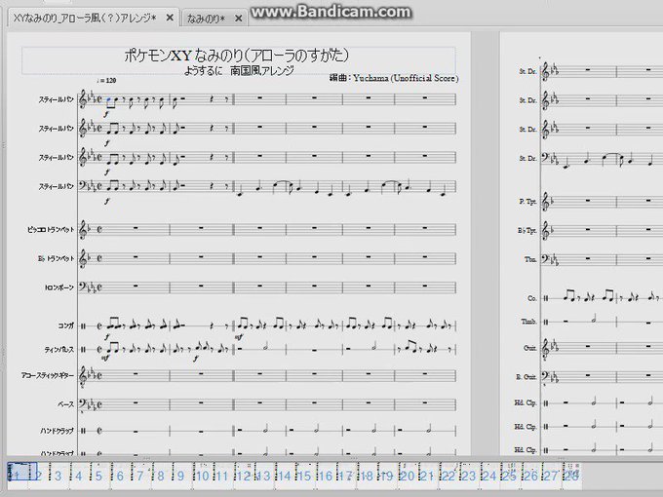Viewport: 663px width, 497px height.
Task: Jump to page 21 in the navigator
Action: click(427, 477)
